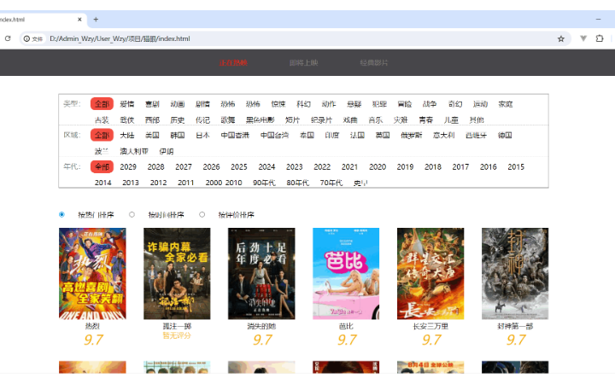This screenshot has width=615, height=384.
Task: Filter region by 中国香港
Action: (x=235, y=135)
